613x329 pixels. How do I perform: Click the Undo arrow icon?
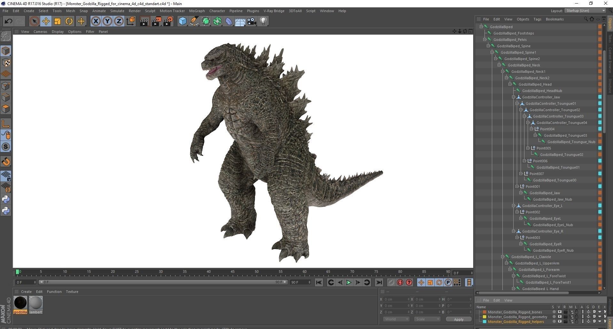8,21
